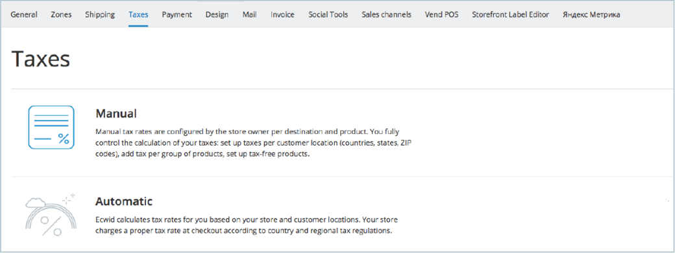Select the Taxes tab
The width and height of the screenshot is (675, 253).
point(138,15)
